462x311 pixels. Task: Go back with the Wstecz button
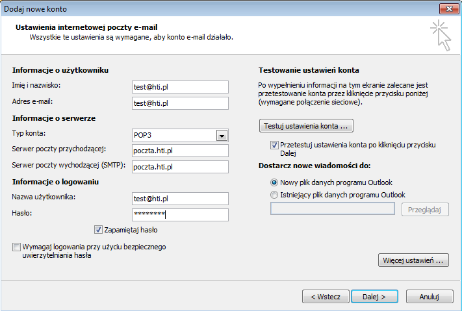pyautogui.click(x=326, y=297)
